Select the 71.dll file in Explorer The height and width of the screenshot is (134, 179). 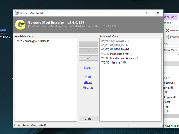[x=166, y=107]
